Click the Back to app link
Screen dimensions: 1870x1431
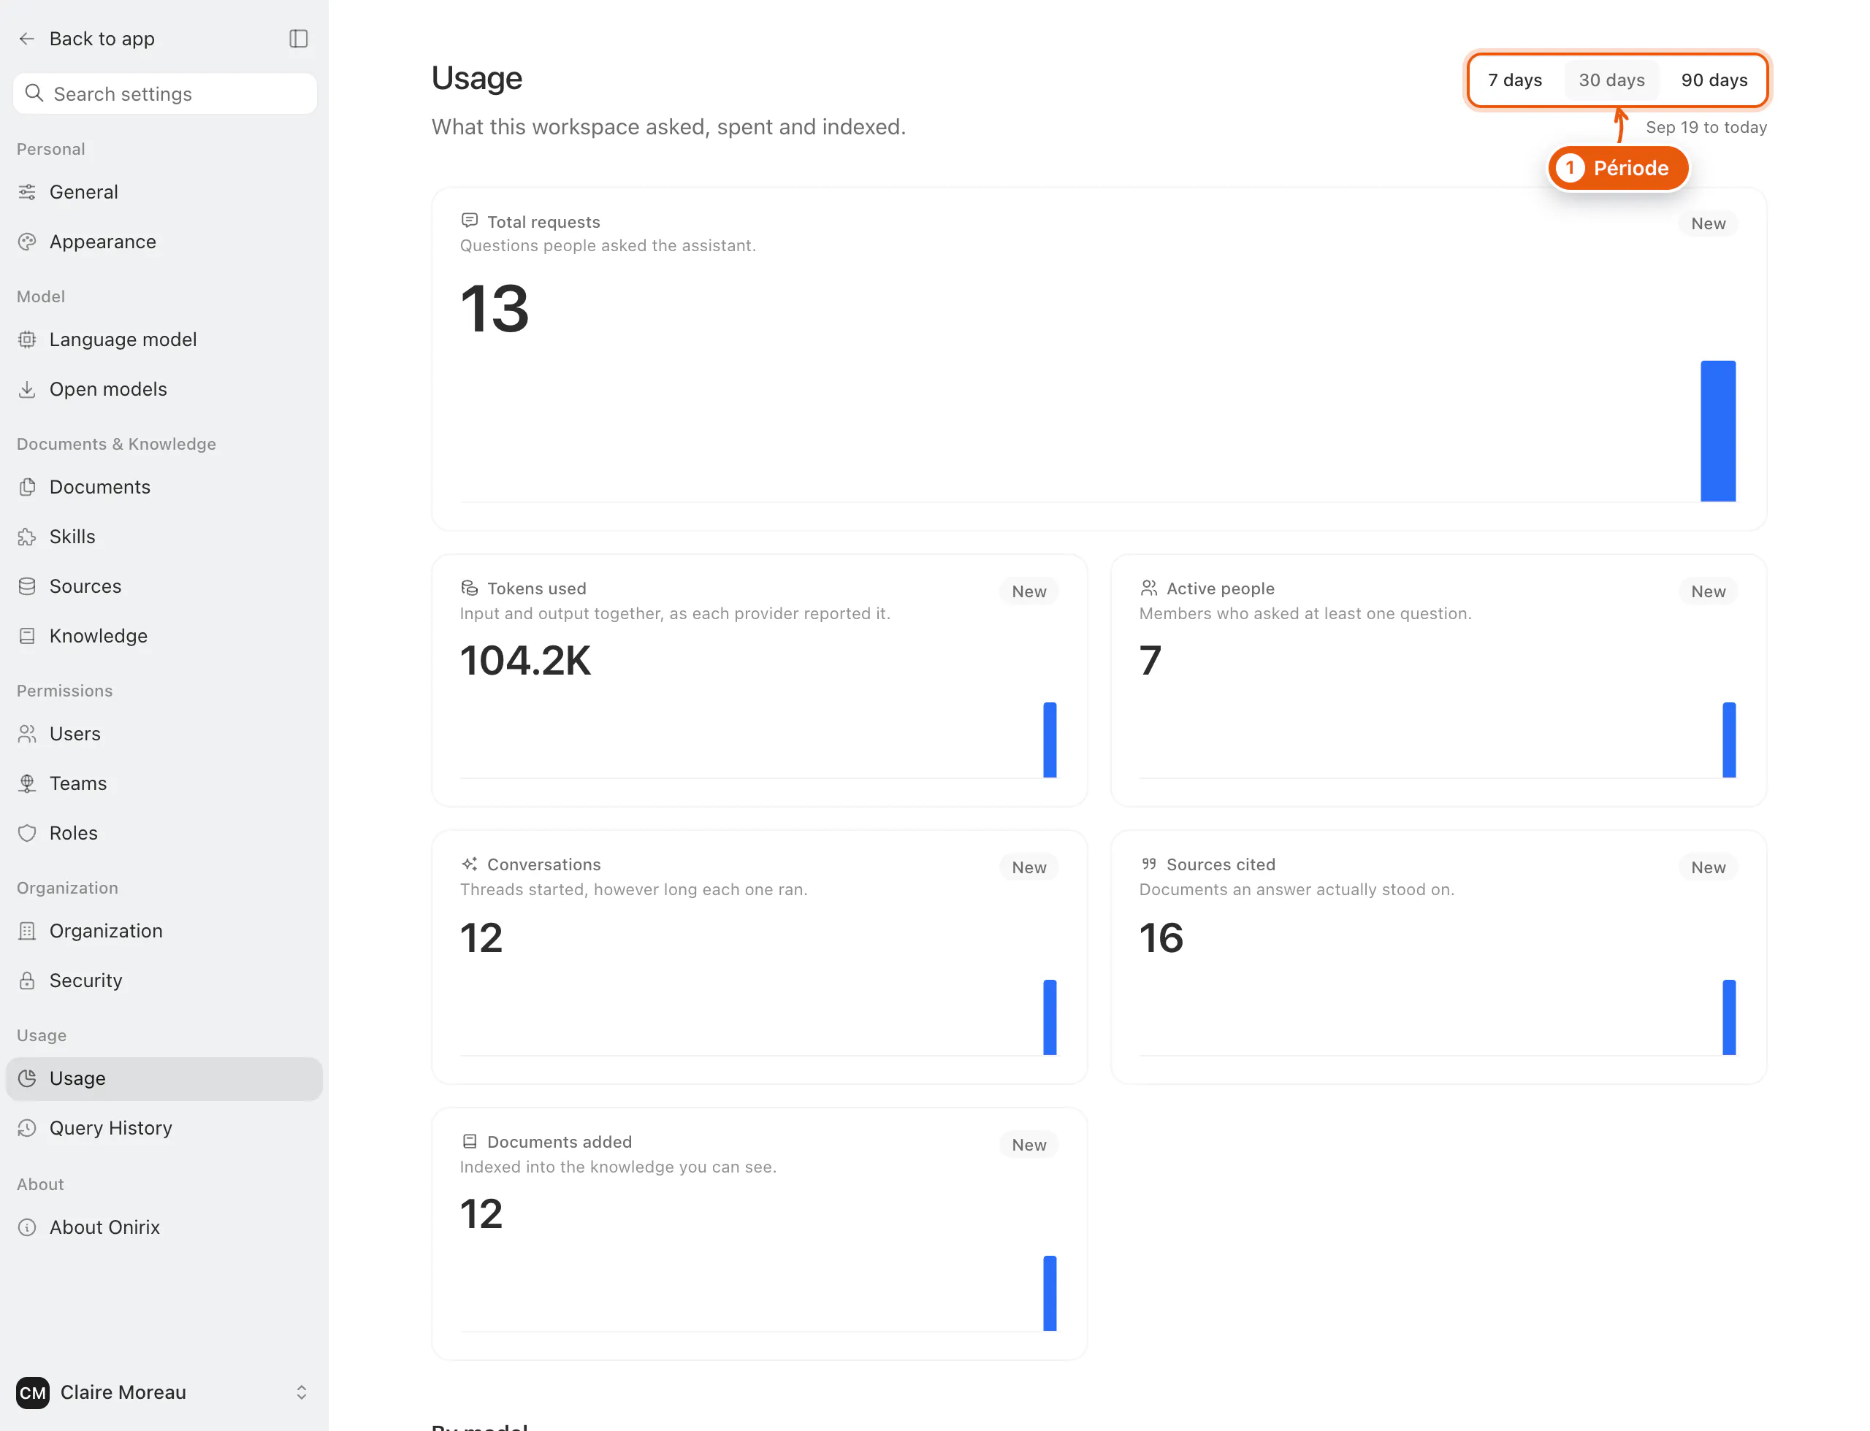click(x=102, y=38)
